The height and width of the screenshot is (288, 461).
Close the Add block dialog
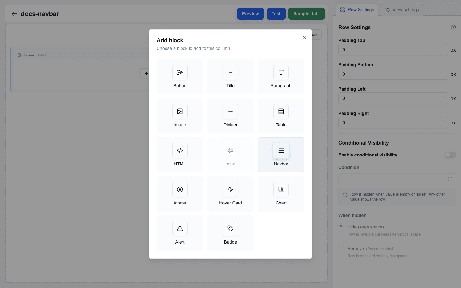tap(304, 37)
